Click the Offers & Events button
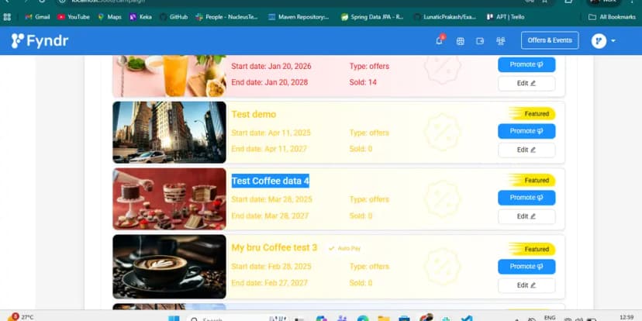This screenshot has height=321, width=642. click(550, 40)
